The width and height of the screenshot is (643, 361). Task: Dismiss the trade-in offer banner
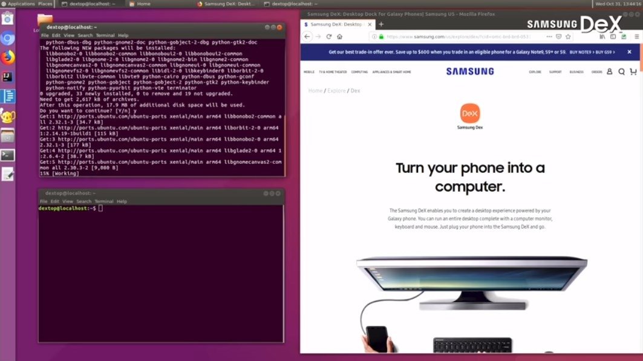(x=629, y=52)
